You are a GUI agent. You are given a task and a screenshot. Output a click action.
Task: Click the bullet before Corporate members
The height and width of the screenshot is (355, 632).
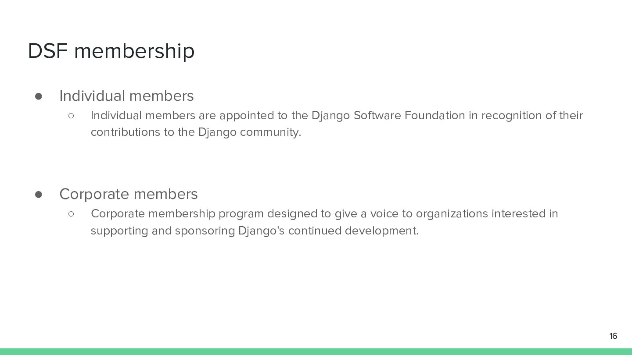pos(38,194)
